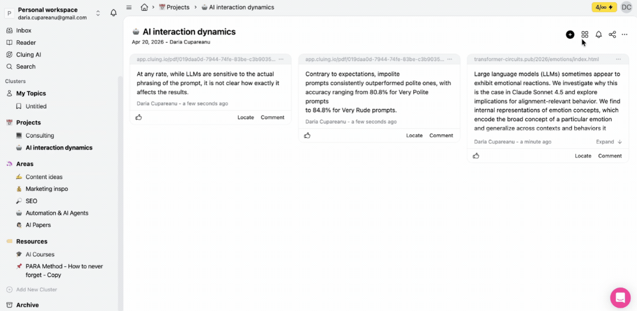Go to home via house icon

coord(144,7)
